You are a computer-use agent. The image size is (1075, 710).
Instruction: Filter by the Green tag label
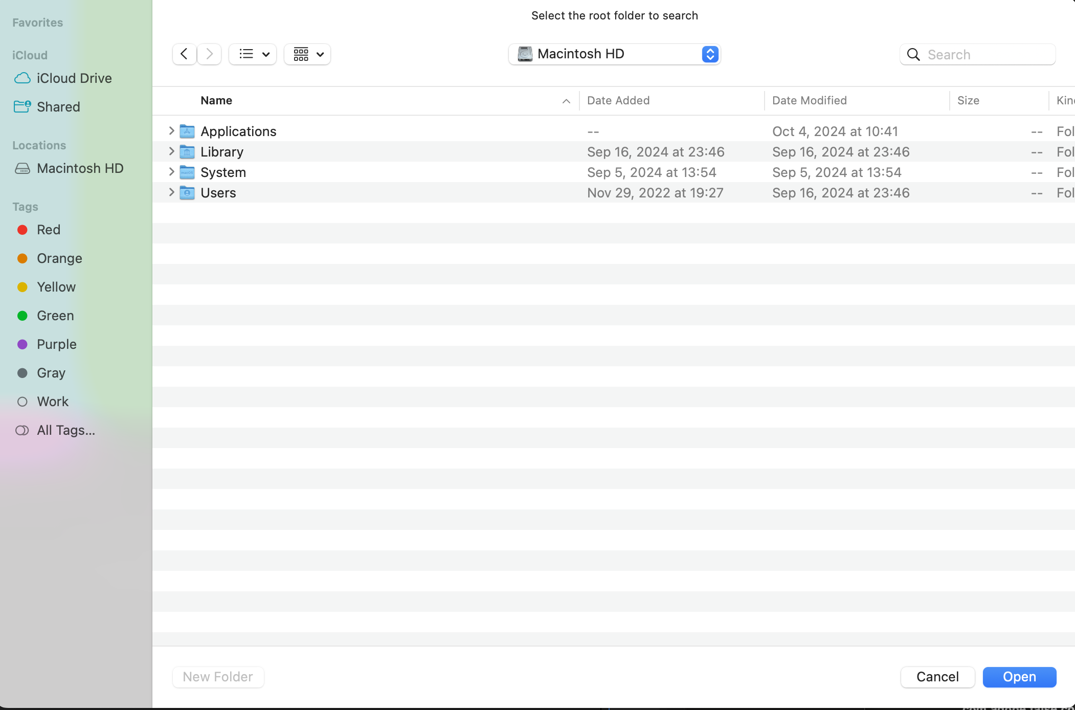pyautogui.click(x=55, y=316)
